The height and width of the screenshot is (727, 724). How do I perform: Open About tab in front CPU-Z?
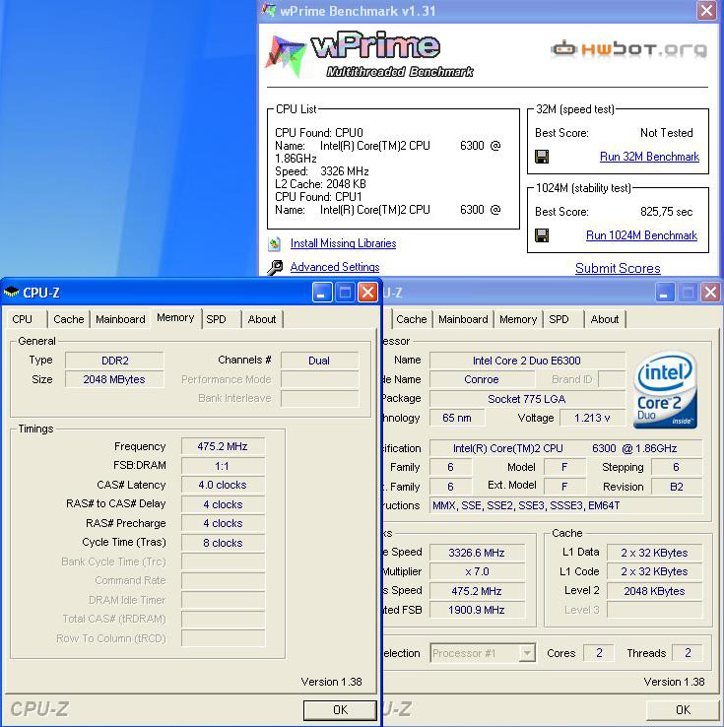(262, 319)
